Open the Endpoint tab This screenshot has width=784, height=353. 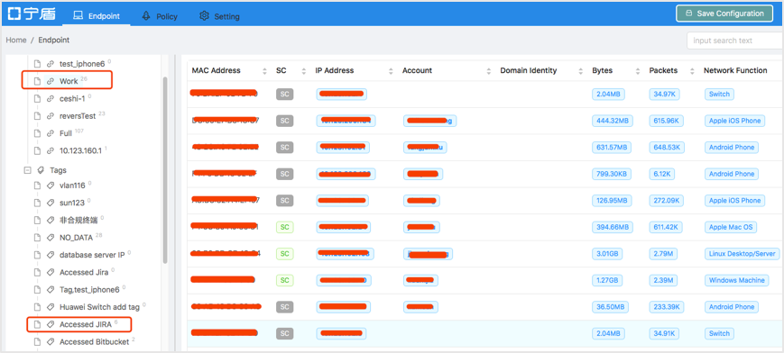click(97, 16)
